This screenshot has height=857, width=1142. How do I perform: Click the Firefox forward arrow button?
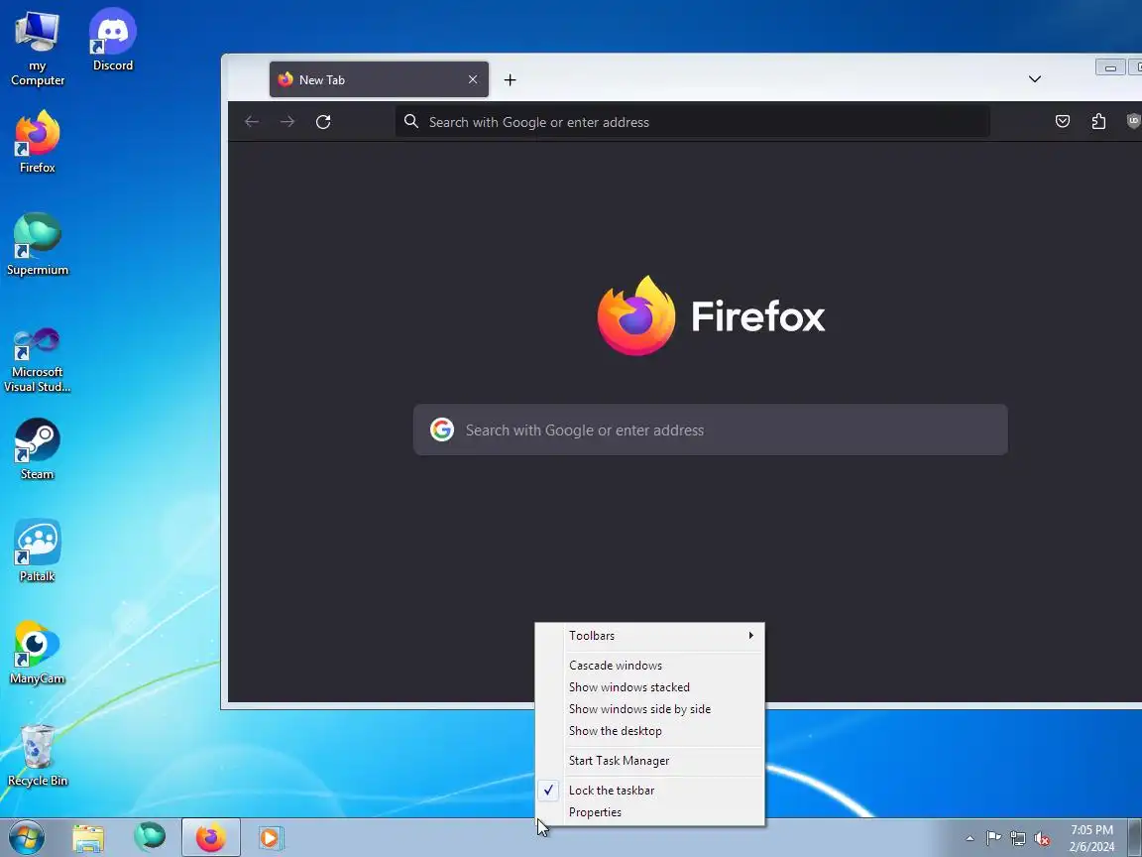[x=287, y=122]
